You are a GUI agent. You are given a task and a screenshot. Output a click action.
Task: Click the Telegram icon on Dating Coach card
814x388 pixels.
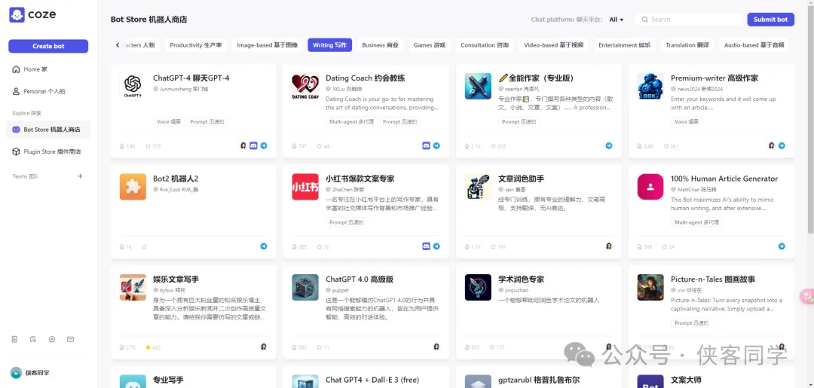436,145
